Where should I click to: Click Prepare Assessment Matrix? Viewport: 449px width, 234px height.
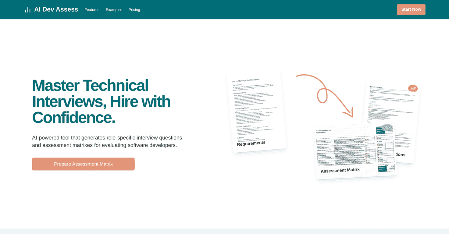pos(83,164)
